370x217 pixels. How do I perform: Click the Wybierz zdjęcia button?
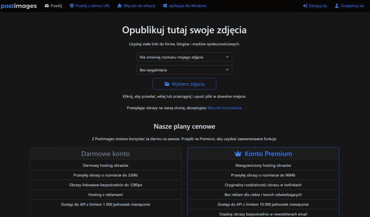coord(184,84)
